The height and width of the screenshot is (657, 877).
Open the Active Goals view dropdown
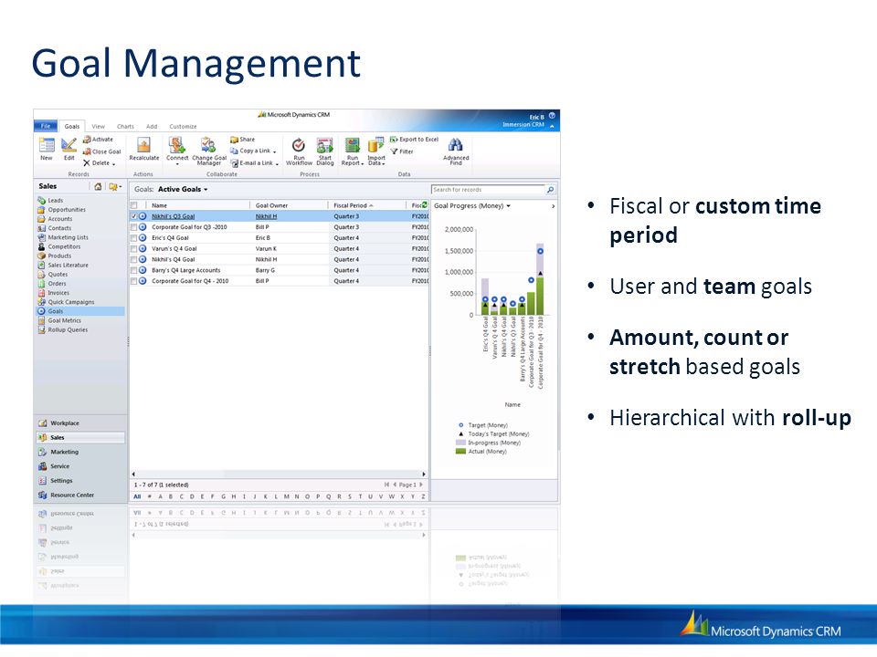point(206,190)
